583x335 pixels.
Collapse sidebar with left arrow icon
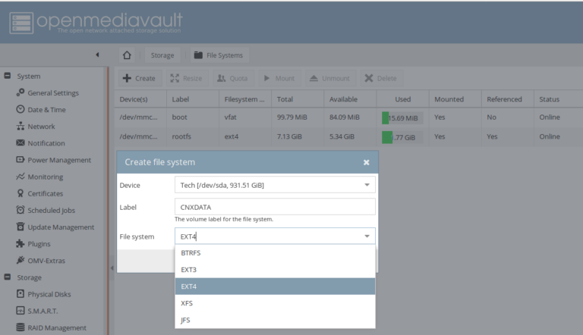coord(97,55)
